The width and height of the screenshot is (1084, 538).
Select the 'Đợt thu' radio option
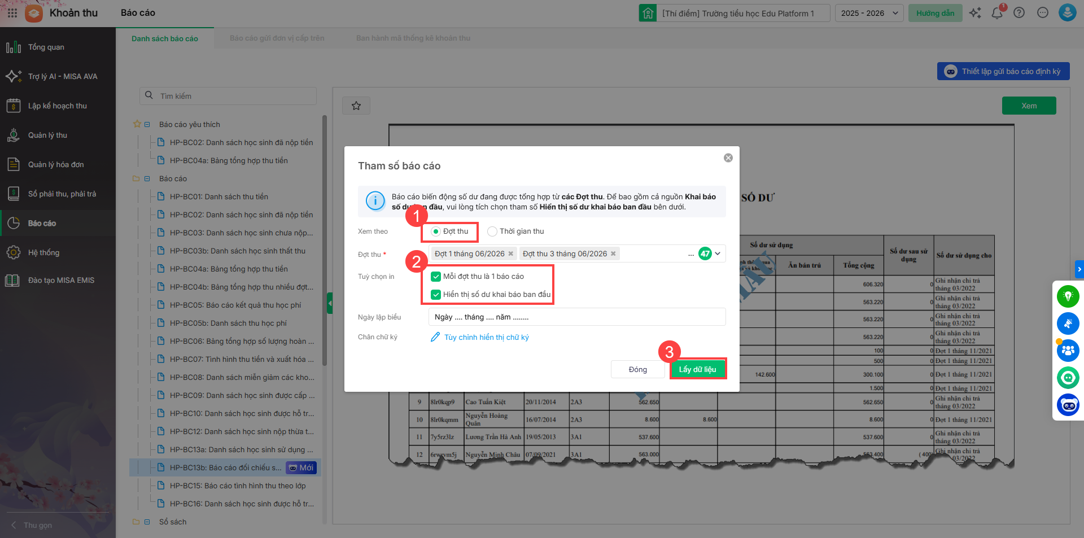click(436, 231)
